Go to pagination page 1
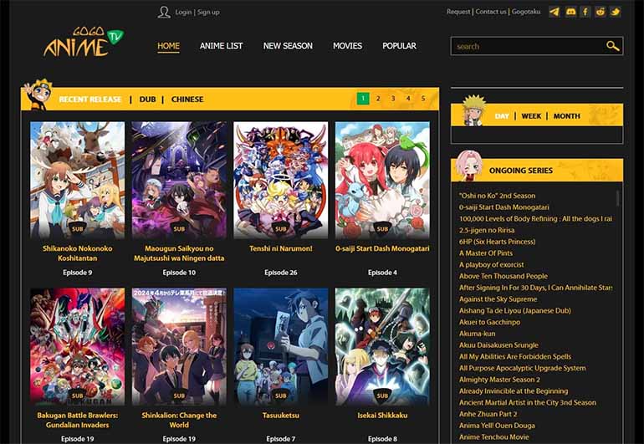The width and height of the screenshot is (644, 444). [363, 99]
